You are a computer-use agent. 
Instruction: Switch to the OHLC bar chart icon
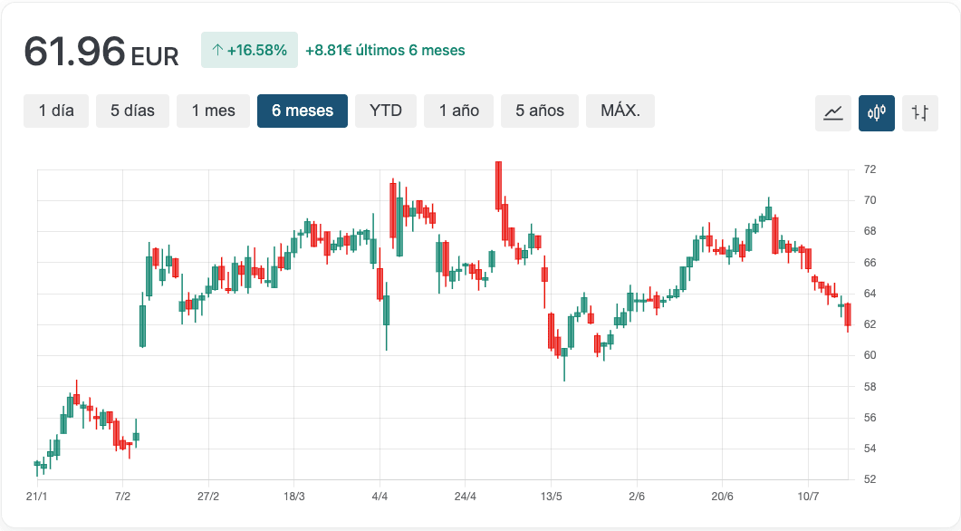point(919,113)
